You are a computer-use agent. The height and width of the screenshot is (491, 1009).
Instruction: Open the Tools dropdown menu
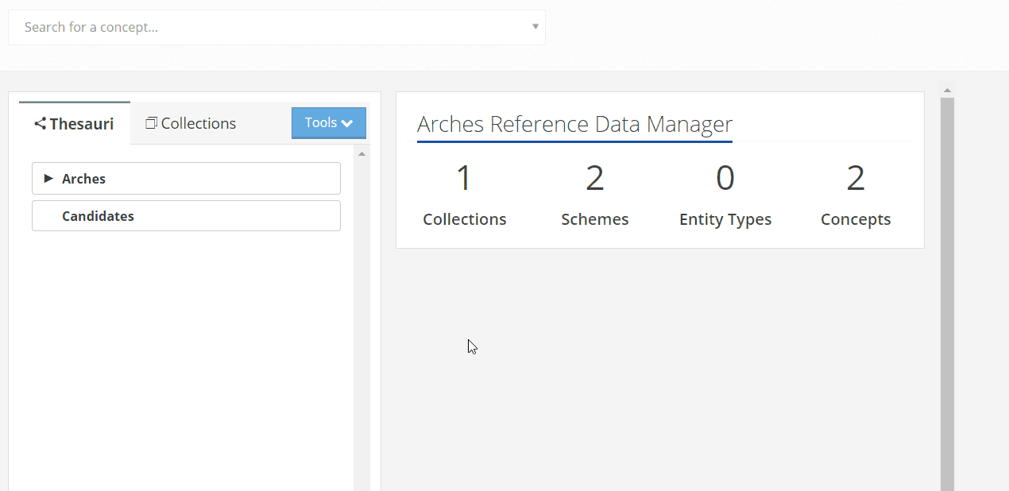point(328,123)
